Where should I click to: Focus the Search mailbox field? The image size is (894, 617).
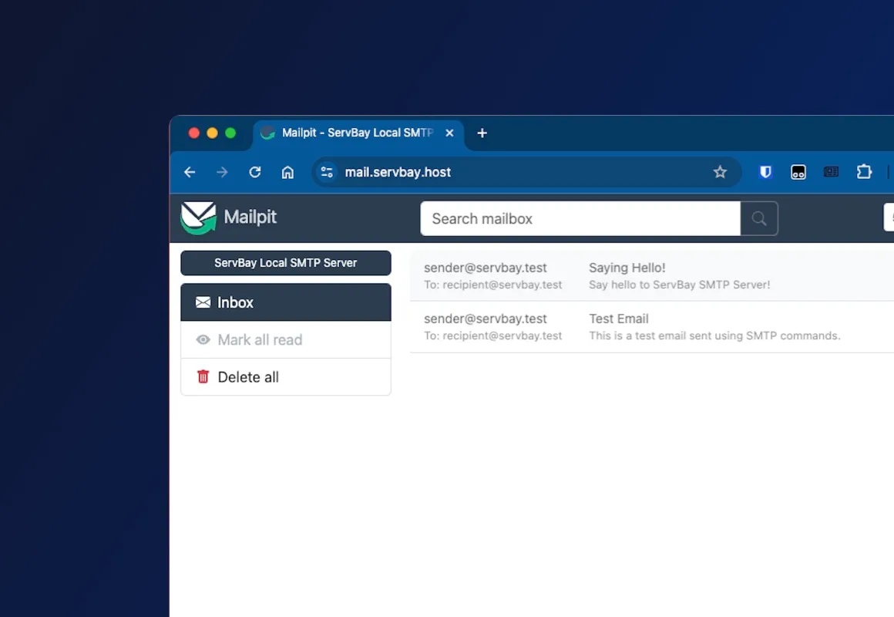pyautogui.click(x=580, y=219)
